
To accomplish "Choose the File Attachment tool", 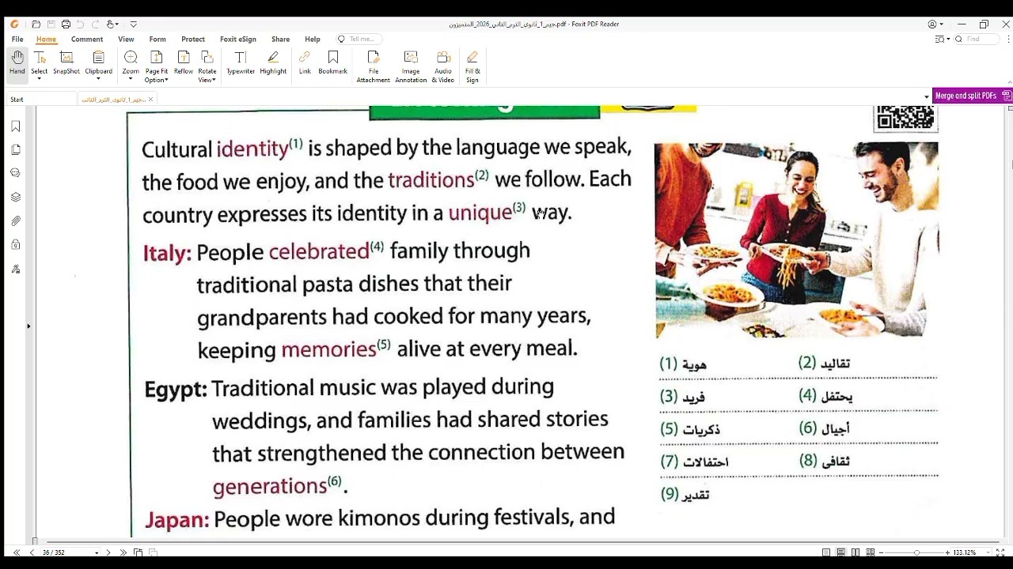I will click(374, 67).
